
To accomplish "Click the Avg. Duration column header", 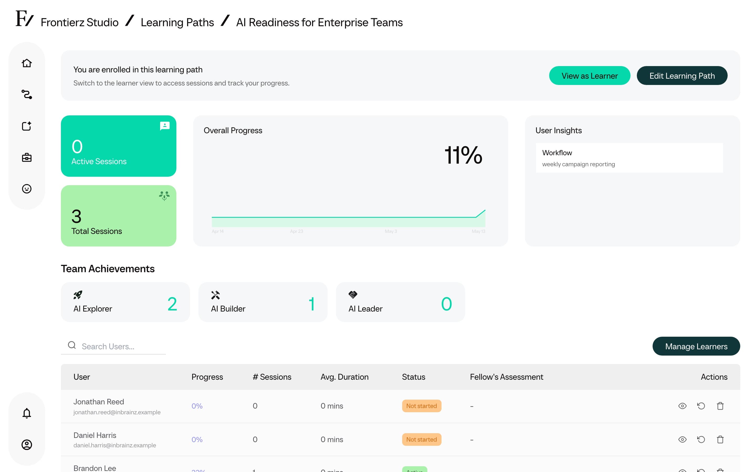I will point(344,377).
